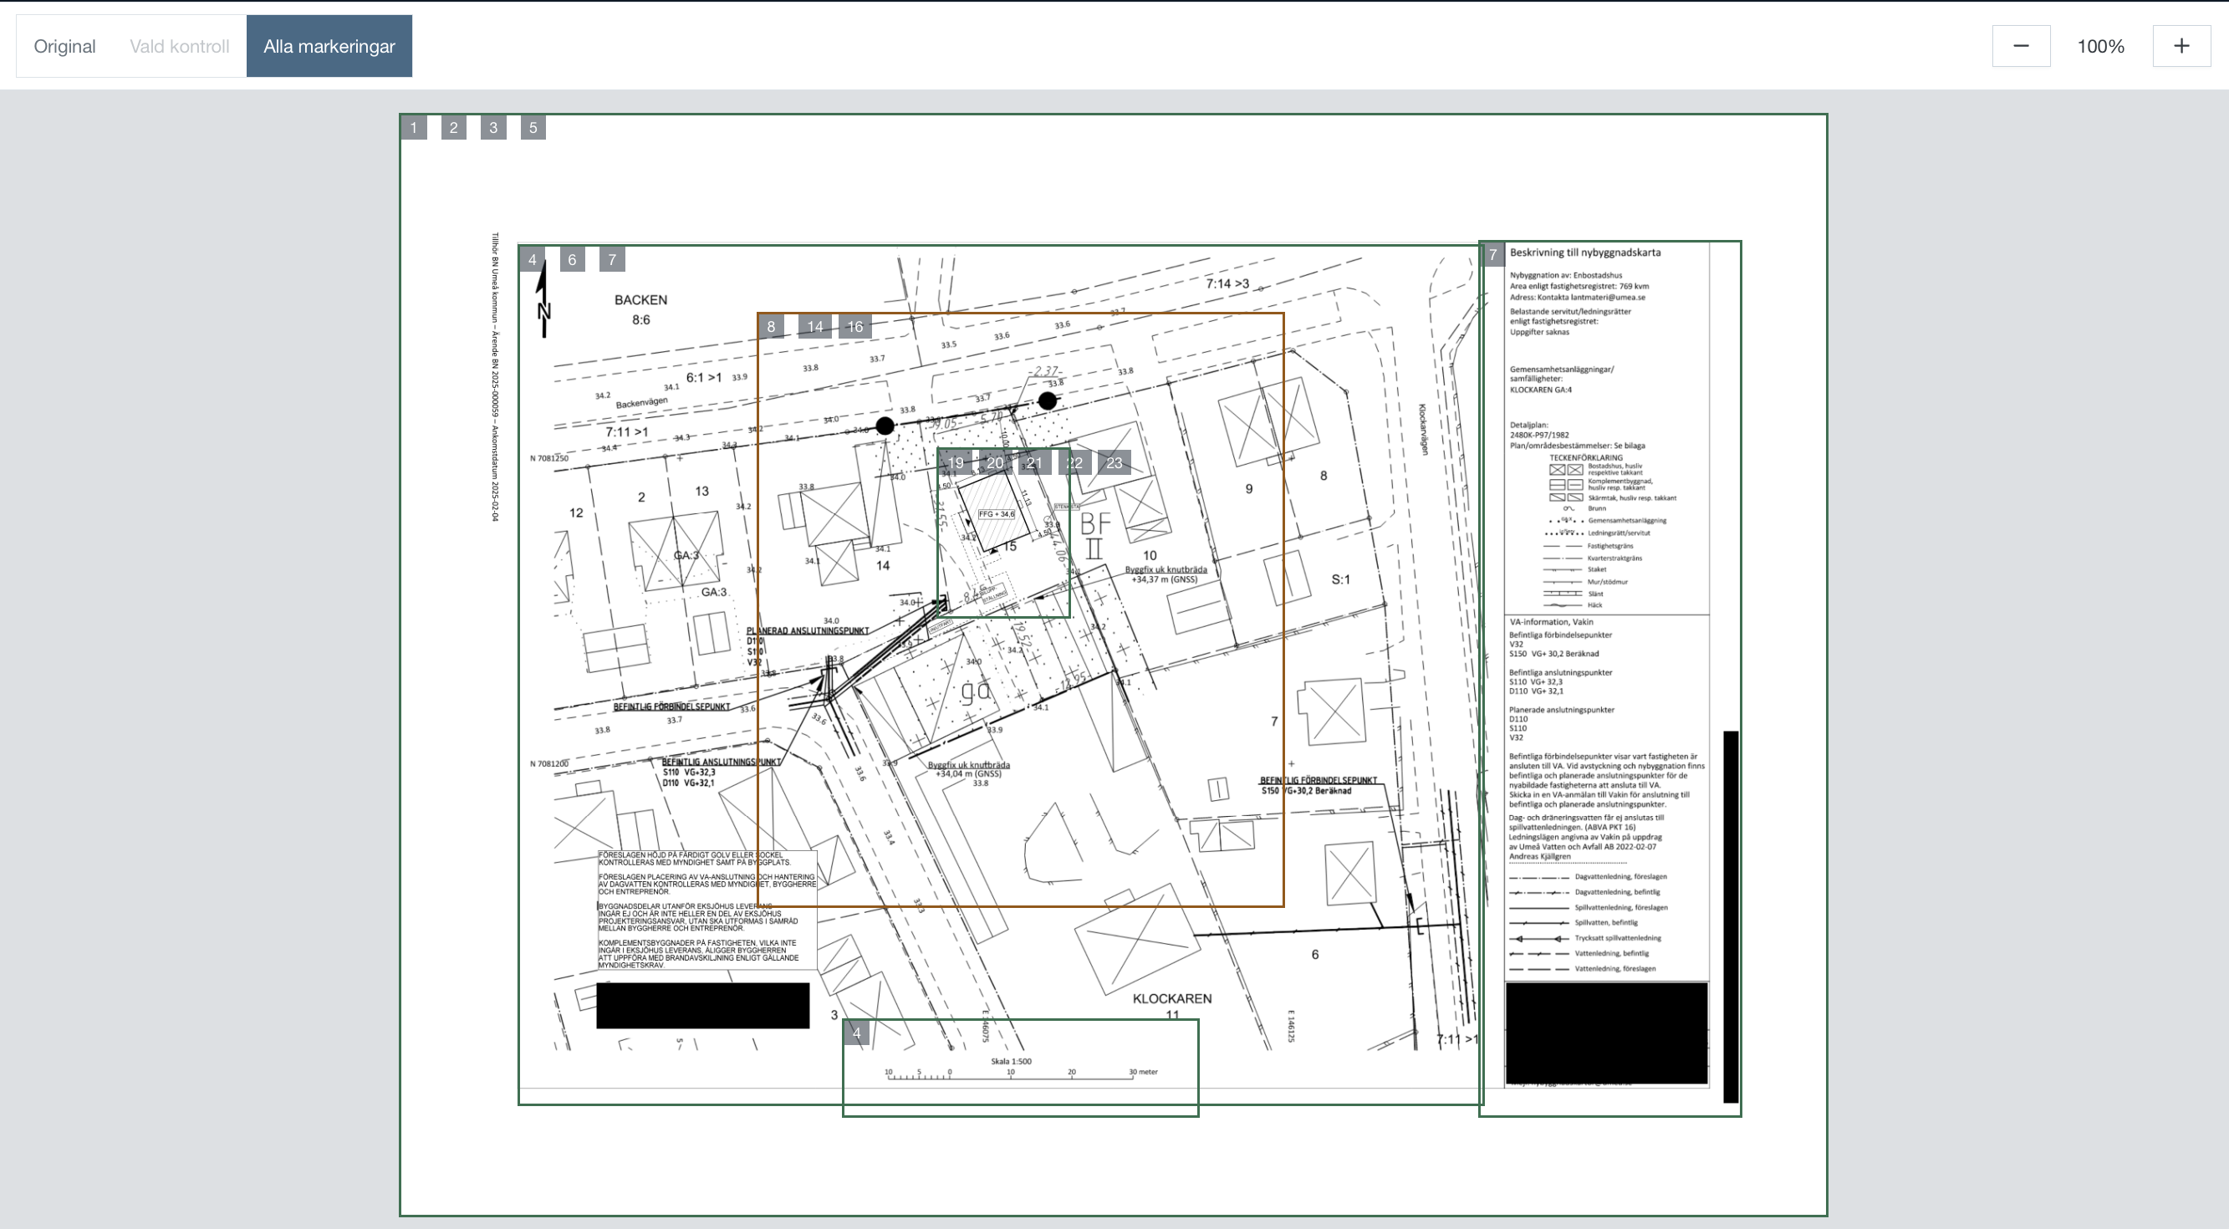The height and width of the screenshot is (1229, 2229).
Task: Click the 'Klockarvägen' street name
Action: [x=1423, y=429]
